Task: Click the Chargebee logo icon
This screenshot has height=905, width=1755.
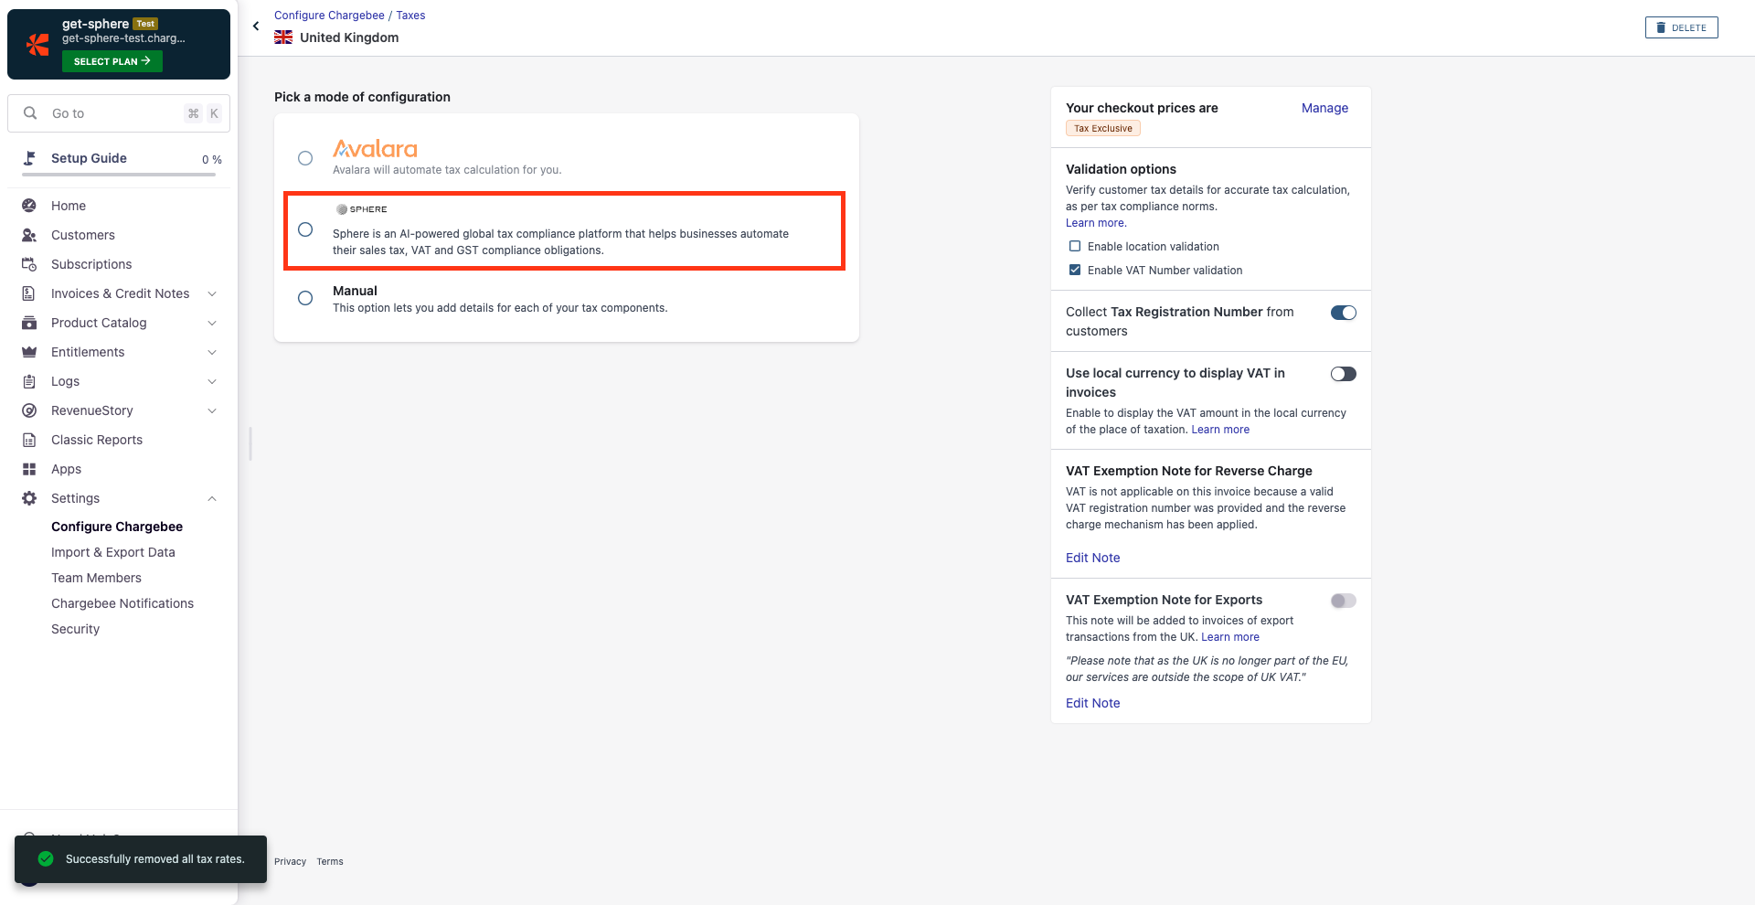Action: coord(37,43)
